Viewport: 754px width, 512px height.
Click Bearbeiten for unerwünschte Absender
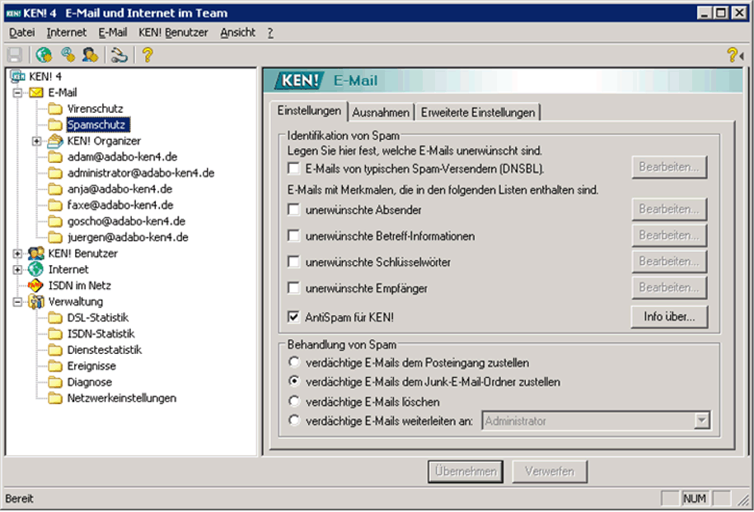pyautogui.click(x=669, y=209)
